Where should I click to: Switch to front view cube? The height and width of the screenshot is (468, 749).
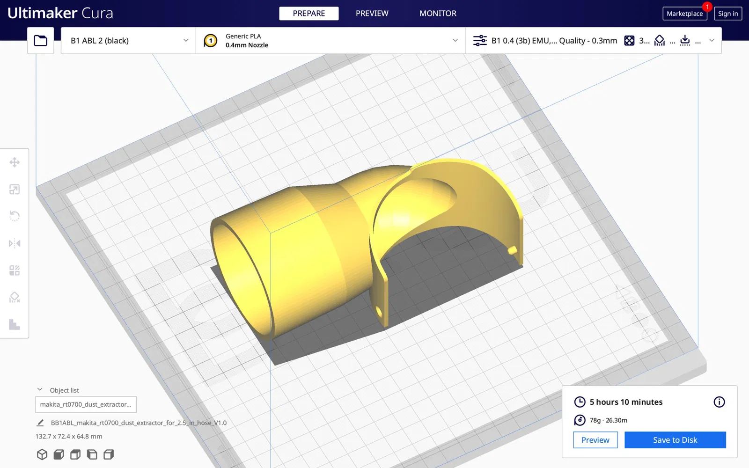[59, 454]
